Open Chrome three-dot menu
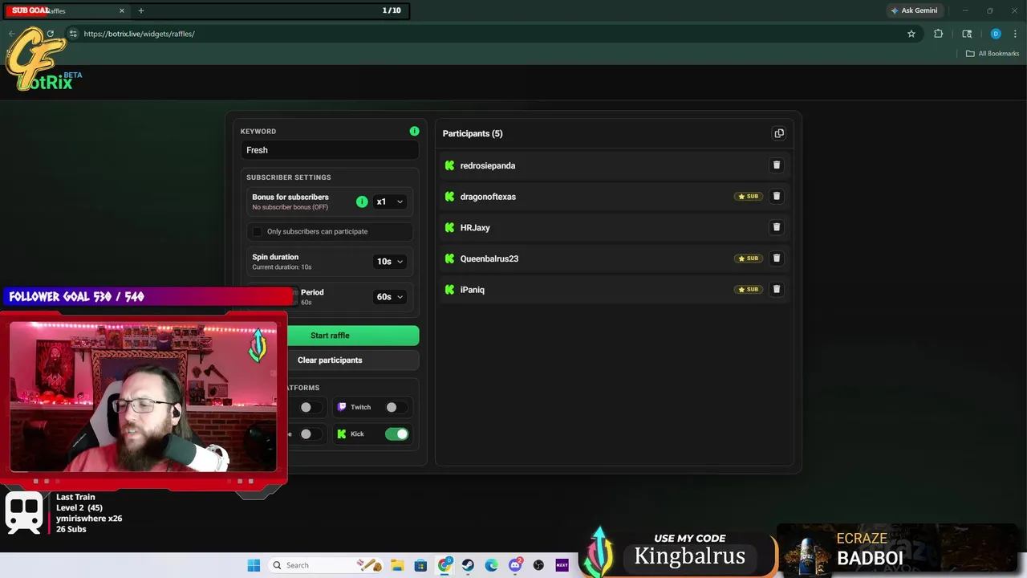1027x578 pixels. point(1016,34)
